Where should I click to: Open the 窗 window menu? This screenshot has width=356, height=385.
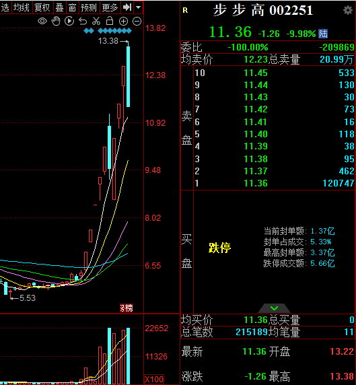pos(72,7)
